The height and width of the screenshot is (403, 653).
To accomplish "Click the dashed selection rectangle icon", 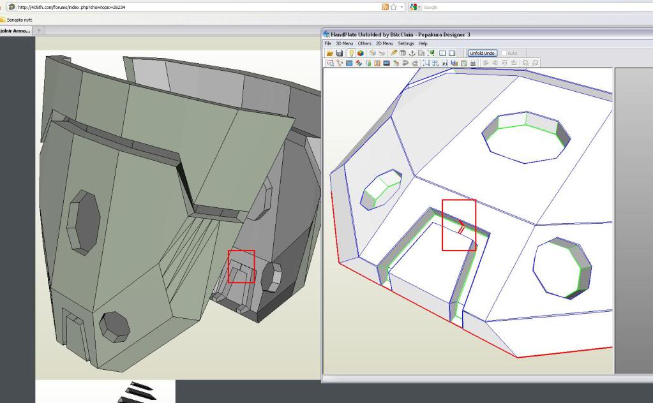I will click(426, 63).
